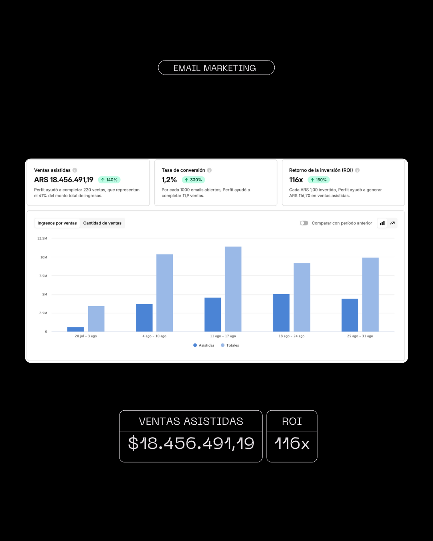Click the Totales legend dot
The image size is (433, 541).
(x=223, y=345)
